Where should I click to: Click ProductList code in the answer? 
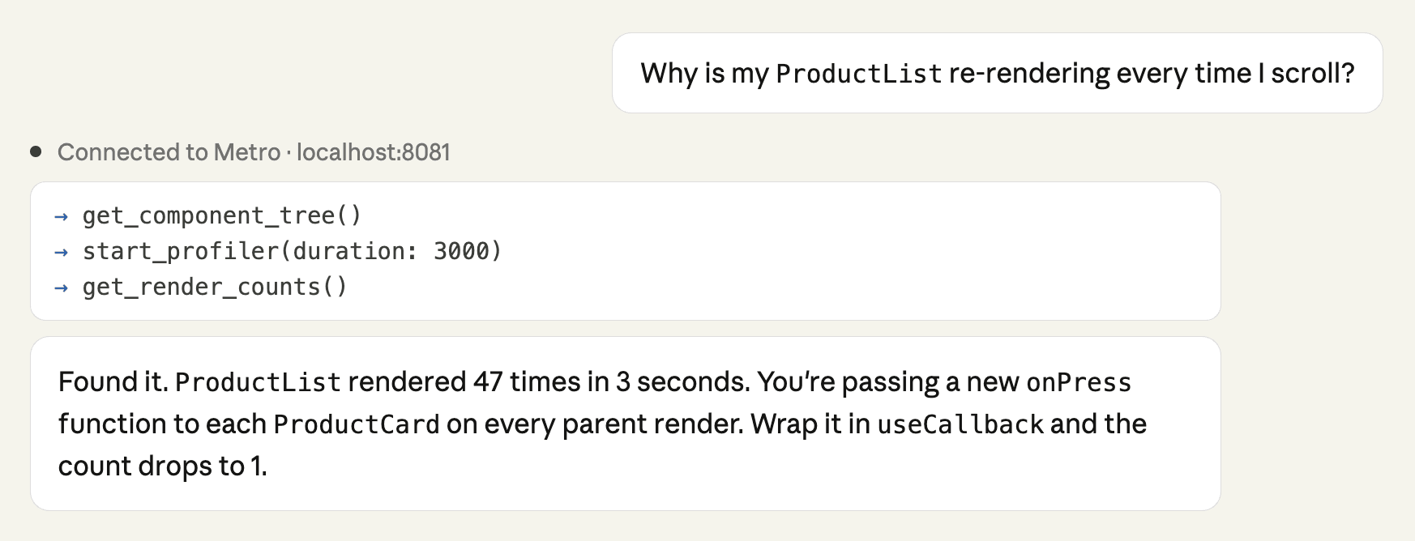258,382
